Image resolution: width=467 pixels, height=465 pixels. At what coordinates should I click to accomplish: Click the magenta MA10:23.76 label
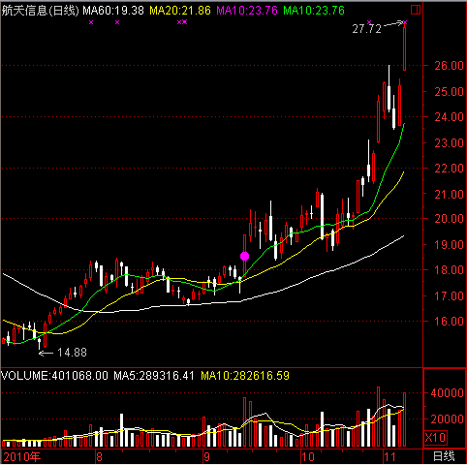247,11
